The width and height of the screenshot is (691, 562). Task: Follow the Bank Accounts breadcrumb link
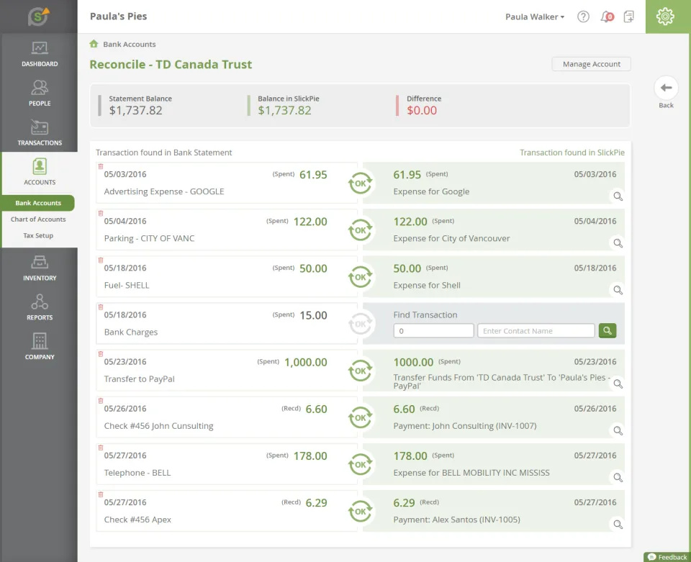coord(129,44)
